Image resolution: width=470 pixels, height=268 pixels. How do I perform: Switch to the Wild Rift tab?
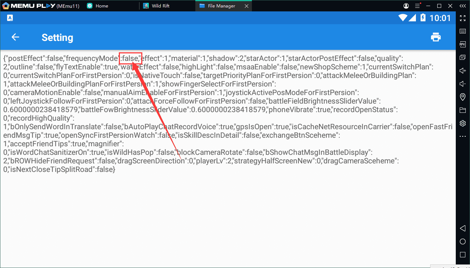click(x=161, y=6)
